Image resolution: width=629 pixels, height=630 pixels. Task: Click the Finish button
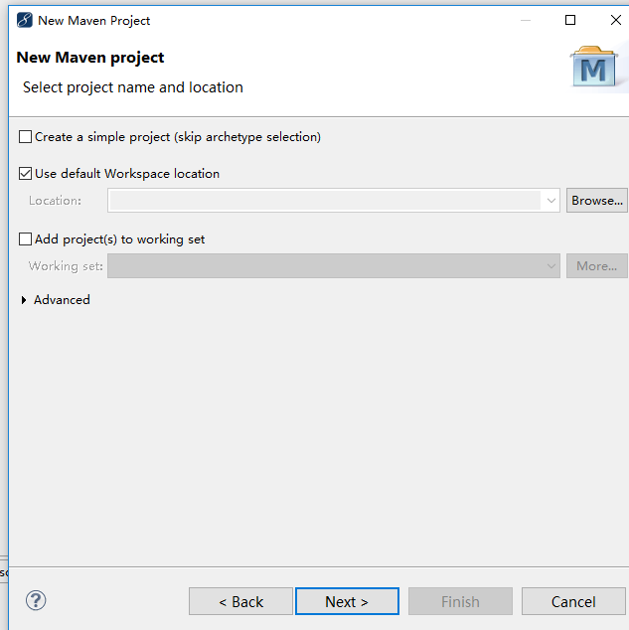coord(460,601)
